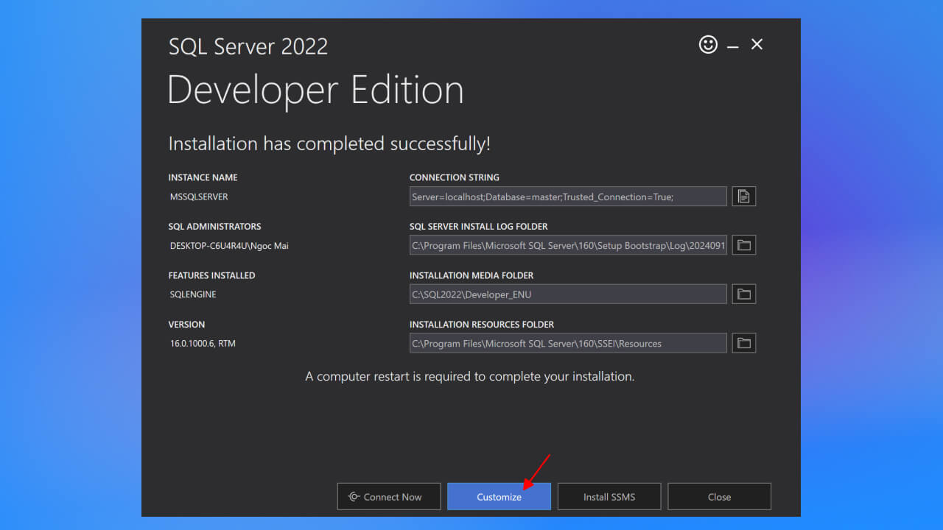Click the Connect Now button
Image resolution: width=943 pixels, height=530 pixels.
(x=389, y=497)
